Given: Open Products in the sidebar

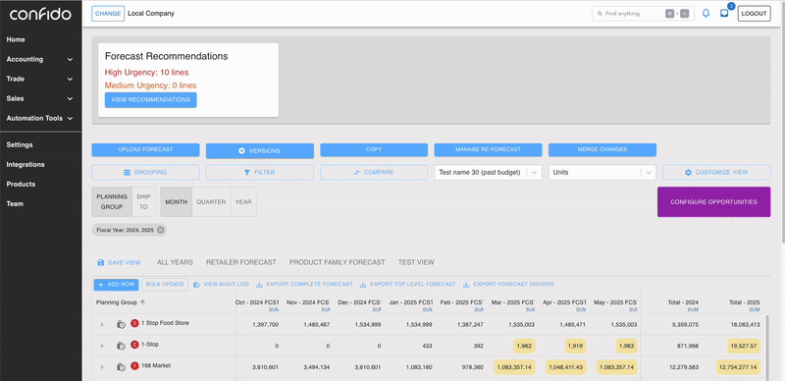Looking at the screenshot, I should (x=21, y=184).
